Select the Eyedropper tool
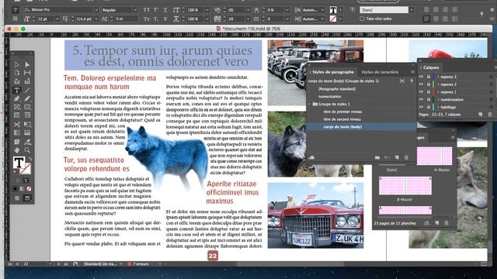This screenshot has width=497, height=279. [x=27, y=142]
